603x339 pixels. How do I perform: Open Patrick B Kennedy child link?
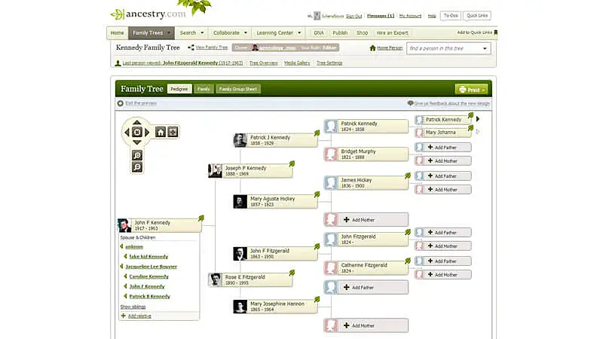coord(149,296)
